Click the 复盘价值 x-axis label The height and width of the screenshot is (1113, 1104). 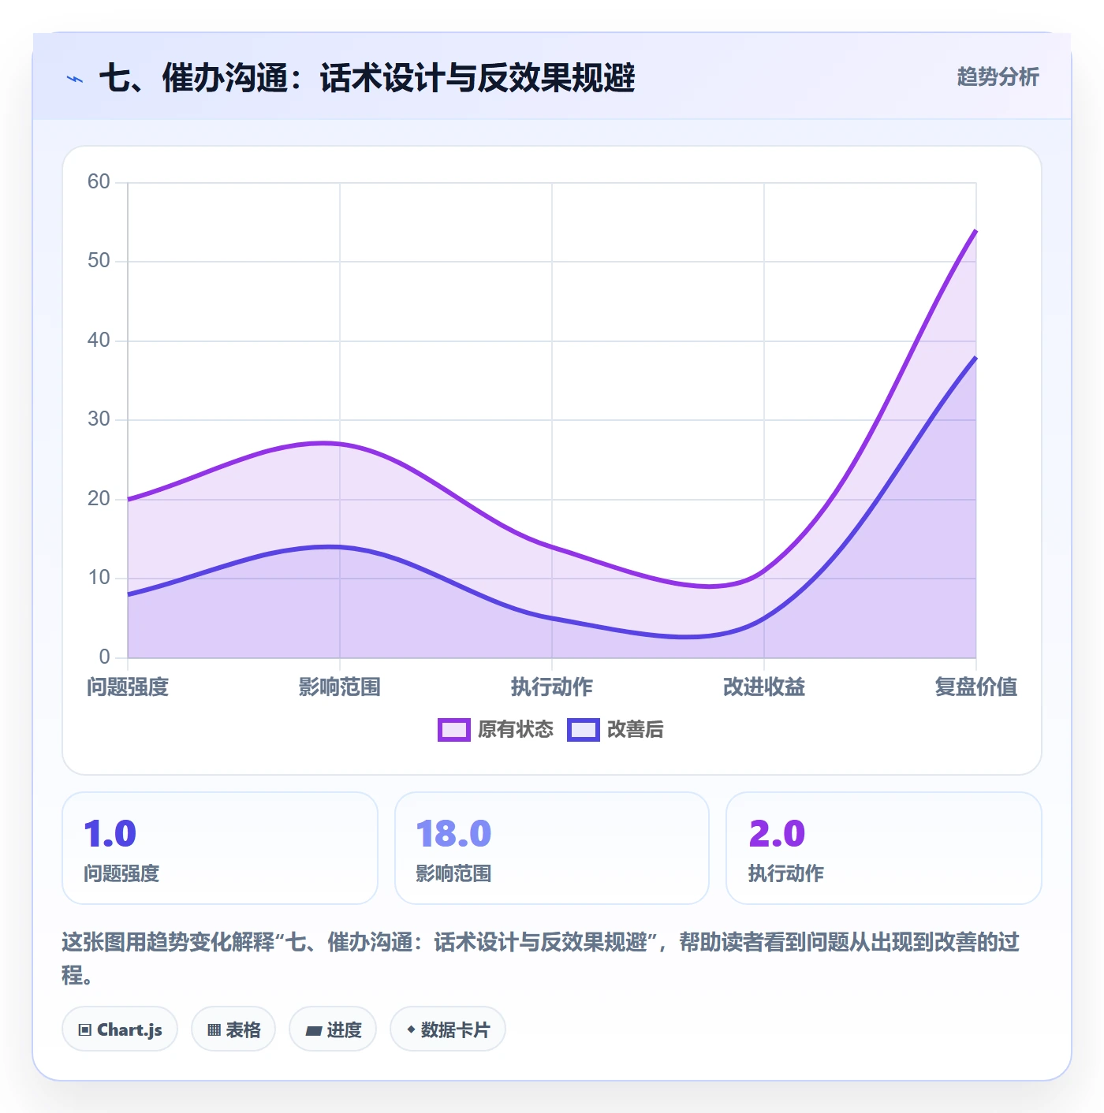(976, 687)
